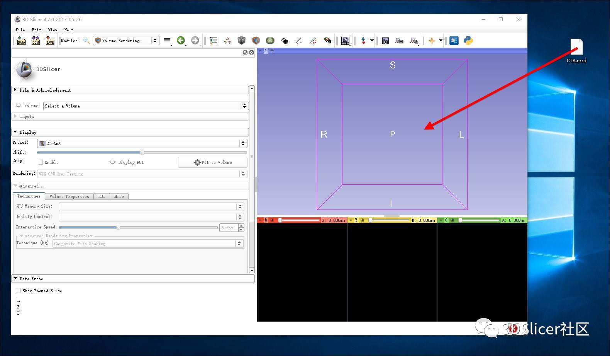Go to next module with gray arrow
Image resolution: width=610 pixels, height=356 pixels.
tap(195, 40)
